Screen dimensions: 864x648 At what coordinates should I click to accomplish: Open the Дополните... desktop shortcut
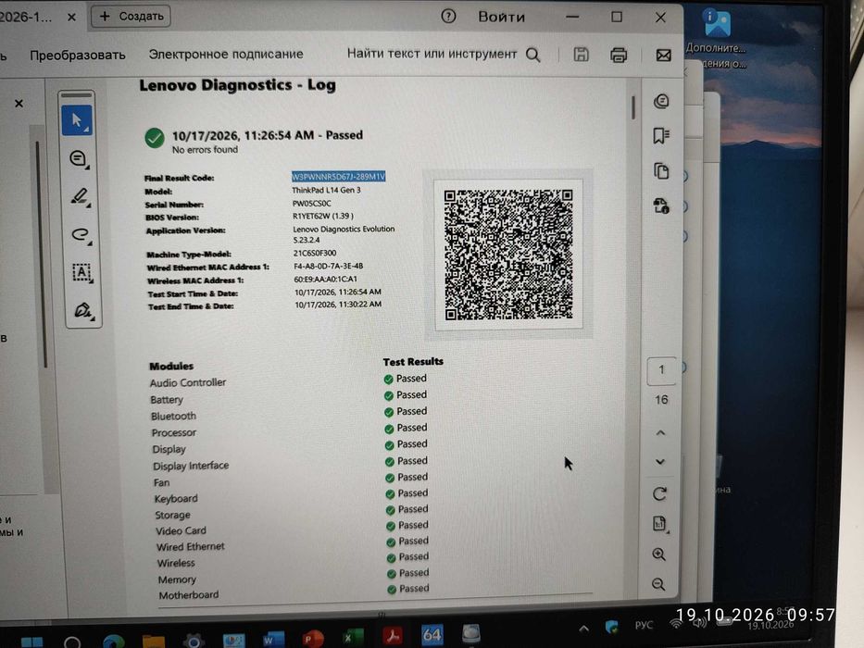[x=717, y=40]
